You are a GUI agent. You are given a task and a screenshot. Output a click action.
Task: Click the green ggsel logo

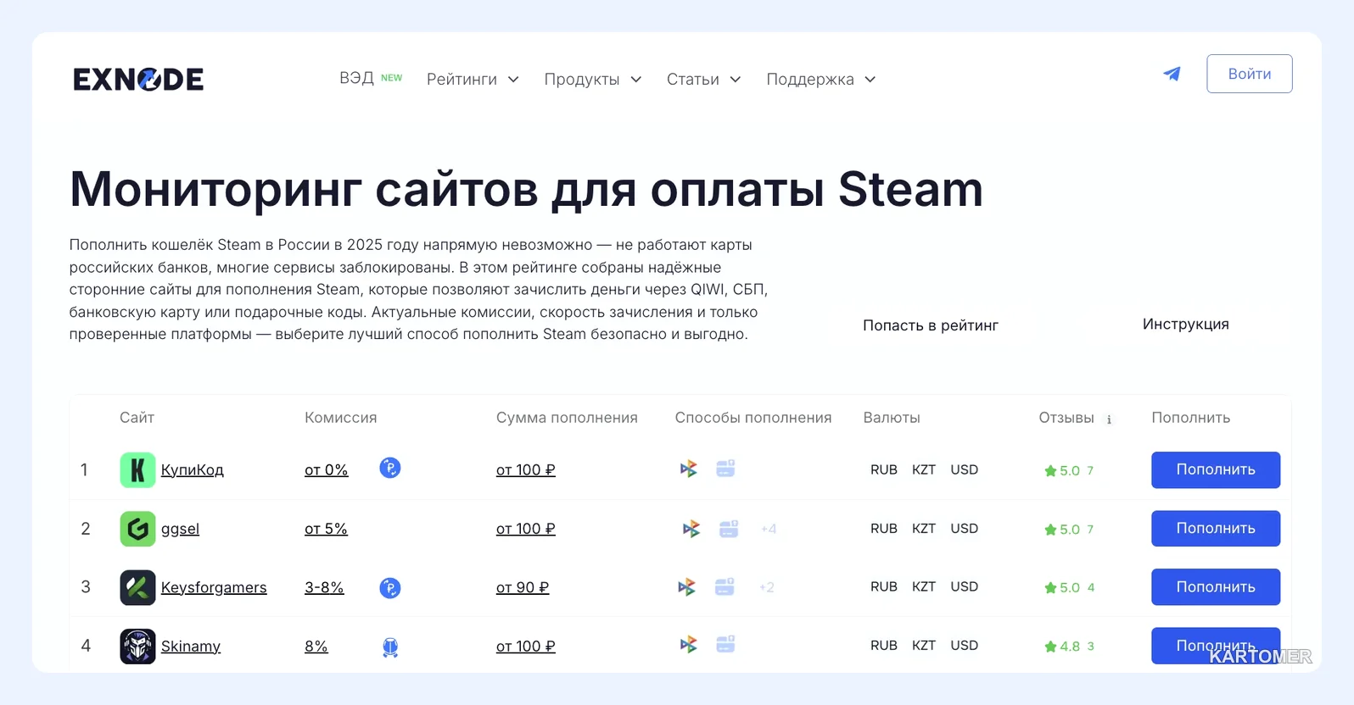[x=137, y=529]
